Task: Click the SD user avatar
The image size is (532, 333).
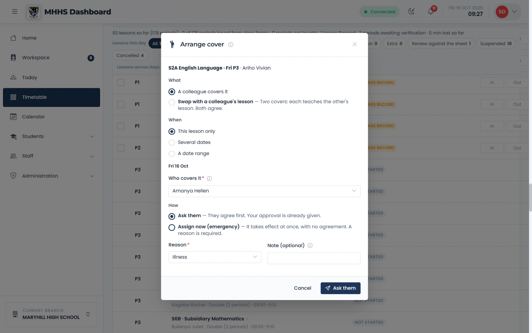Action: pos(502,12)
